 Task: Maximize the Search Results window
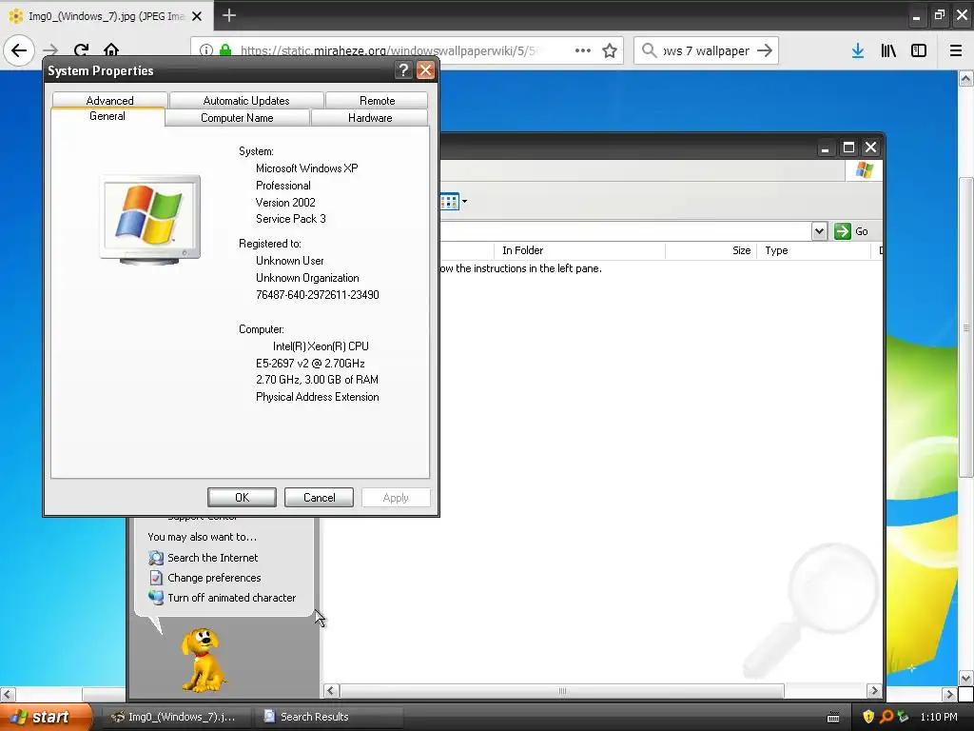(848, 148)
